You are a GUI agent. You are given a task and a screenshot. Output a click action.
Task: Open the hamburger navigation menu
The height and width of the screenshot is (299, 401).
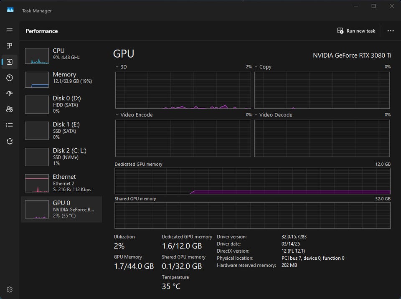tap(10, 30)
